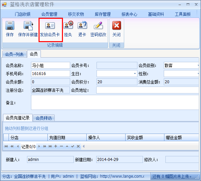
Task: Click the edit record up-triangle icon
Action: 67,146
